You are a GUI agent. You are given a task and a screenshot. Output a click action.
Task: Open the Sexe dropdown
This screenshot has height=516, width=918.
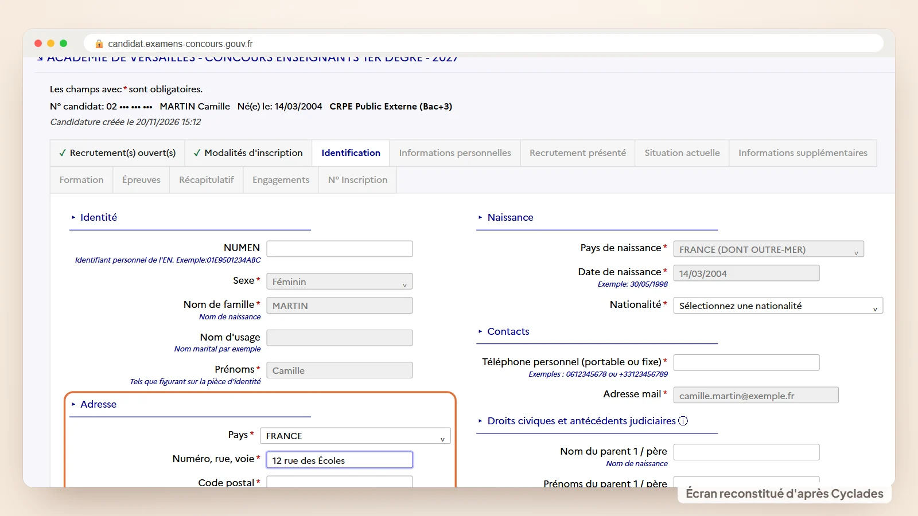[x=340, y=282]
